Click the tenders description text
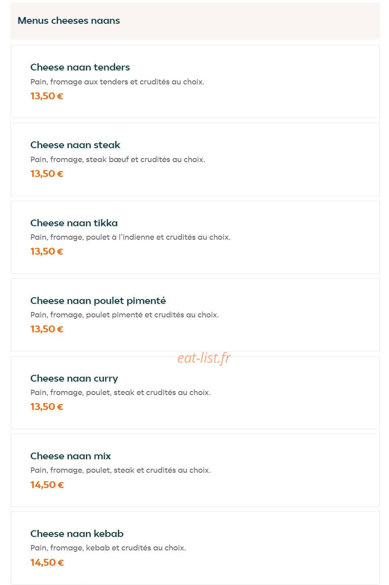 tap(118, 82)
